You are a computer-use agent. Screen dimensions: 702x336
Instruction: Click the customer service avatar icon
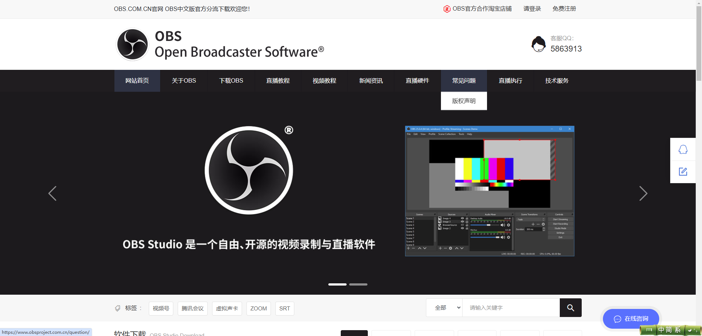coord(538,44)
